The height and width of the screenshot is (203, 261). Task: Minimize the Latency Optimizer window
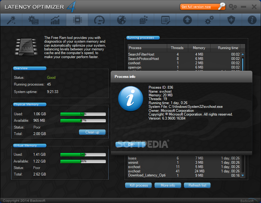click(243, 7)
